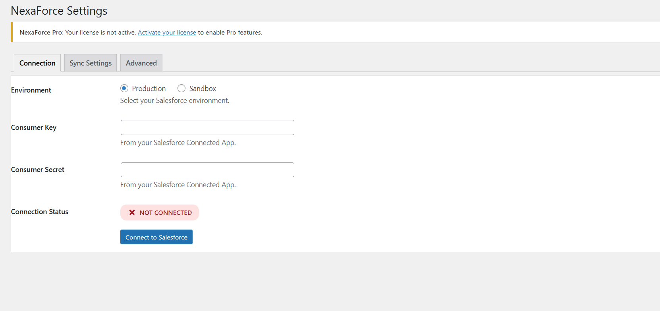The image size is (660, 311).
Task: Click the help text beneath the Consumer Key field
Action: (178, 143)
